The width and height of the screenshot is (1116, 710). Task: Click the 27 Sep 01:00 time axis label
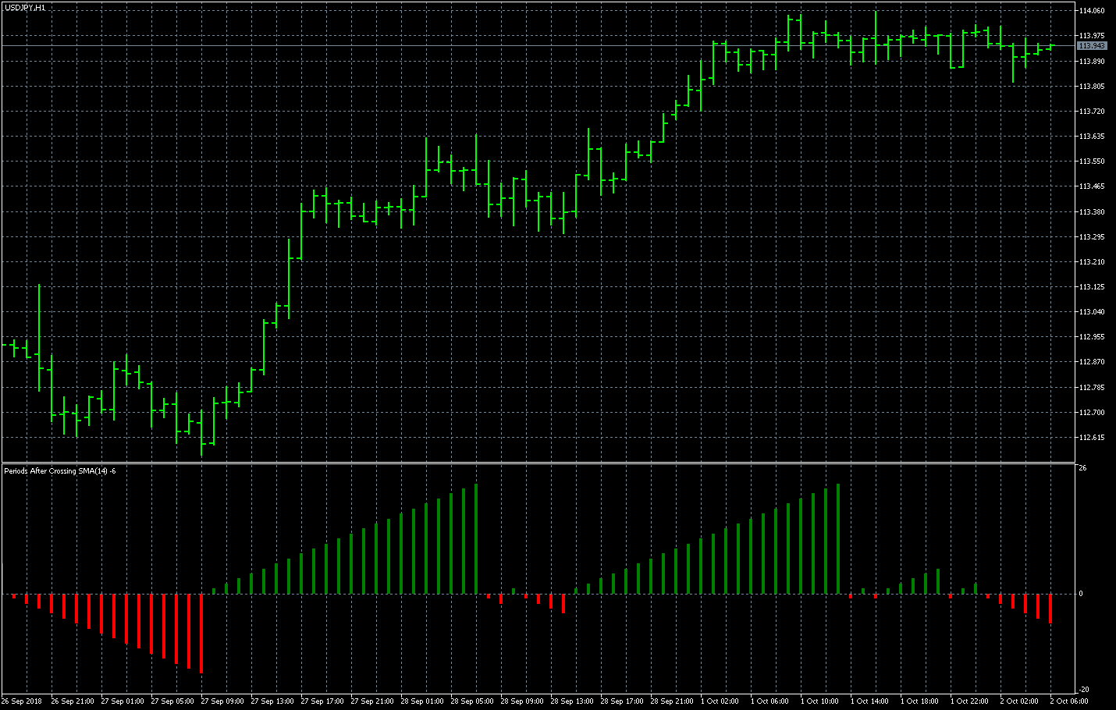[x=123, y=701]
